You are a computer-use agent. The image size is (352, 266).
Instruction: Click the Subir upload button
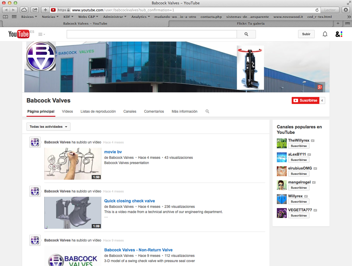306,34
